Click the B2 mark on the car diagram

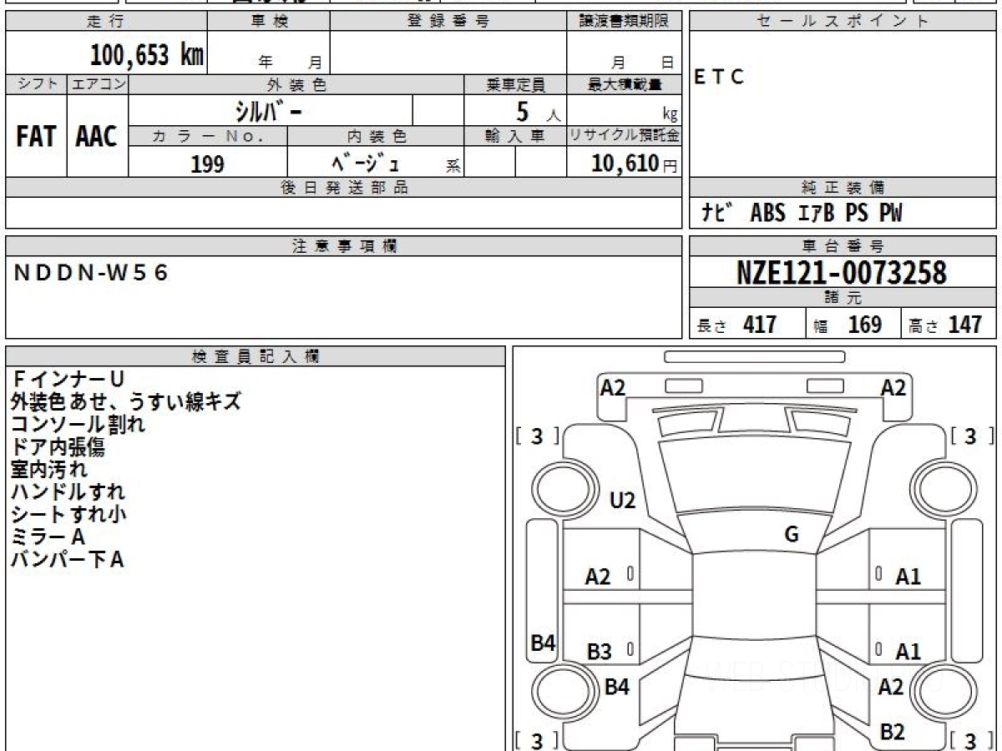tap(892, 732)
